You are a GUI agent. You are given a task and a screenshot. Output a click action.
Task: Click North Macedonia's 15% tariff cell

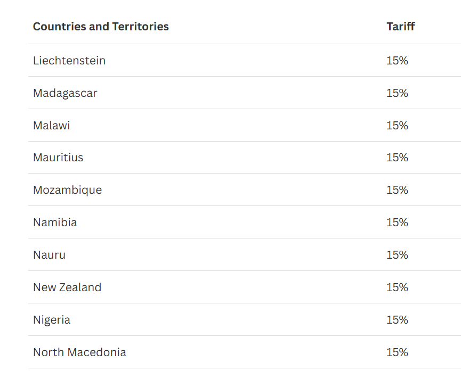coord(397,352)
